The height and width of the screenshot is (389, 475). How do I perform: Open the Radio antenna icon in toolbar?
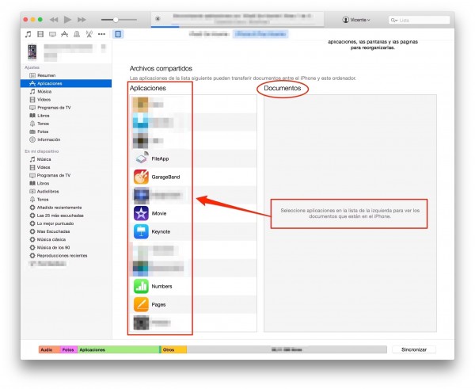pyautogui.click(x=89, y=34)
